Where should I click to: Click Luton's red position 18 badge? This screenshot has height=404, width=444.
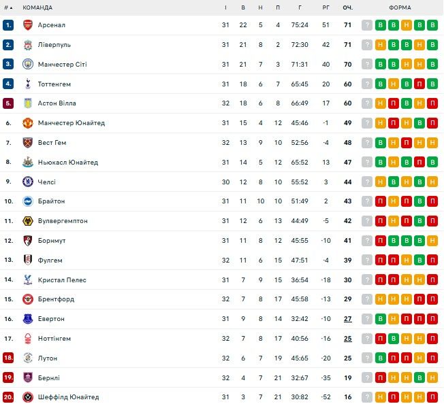(x=8, y=358)
